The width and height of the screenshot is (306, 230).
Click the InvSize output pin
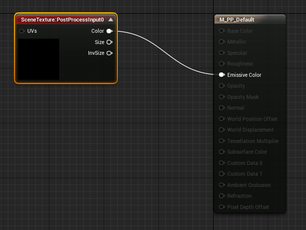[109, 53]
